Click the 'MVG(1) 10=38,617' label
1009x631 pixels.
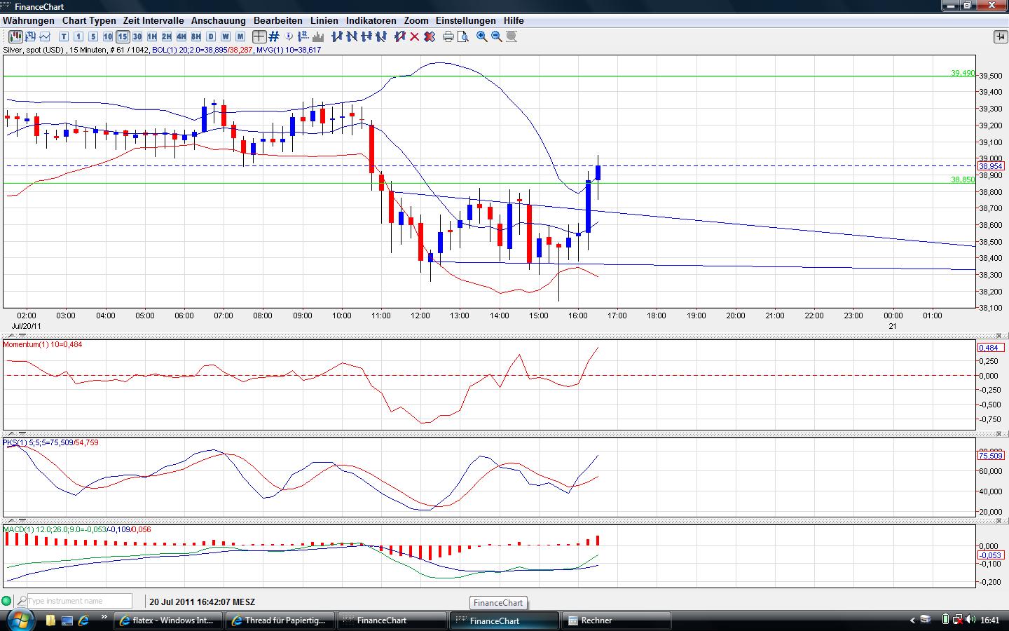click(289, 50)
